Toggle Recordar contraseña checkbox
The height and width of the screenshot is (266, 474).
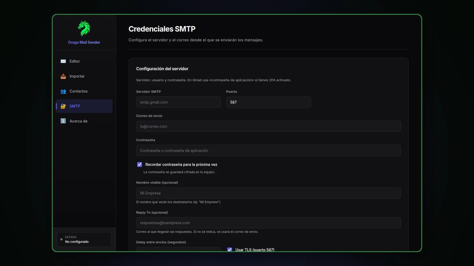[140, 164]
